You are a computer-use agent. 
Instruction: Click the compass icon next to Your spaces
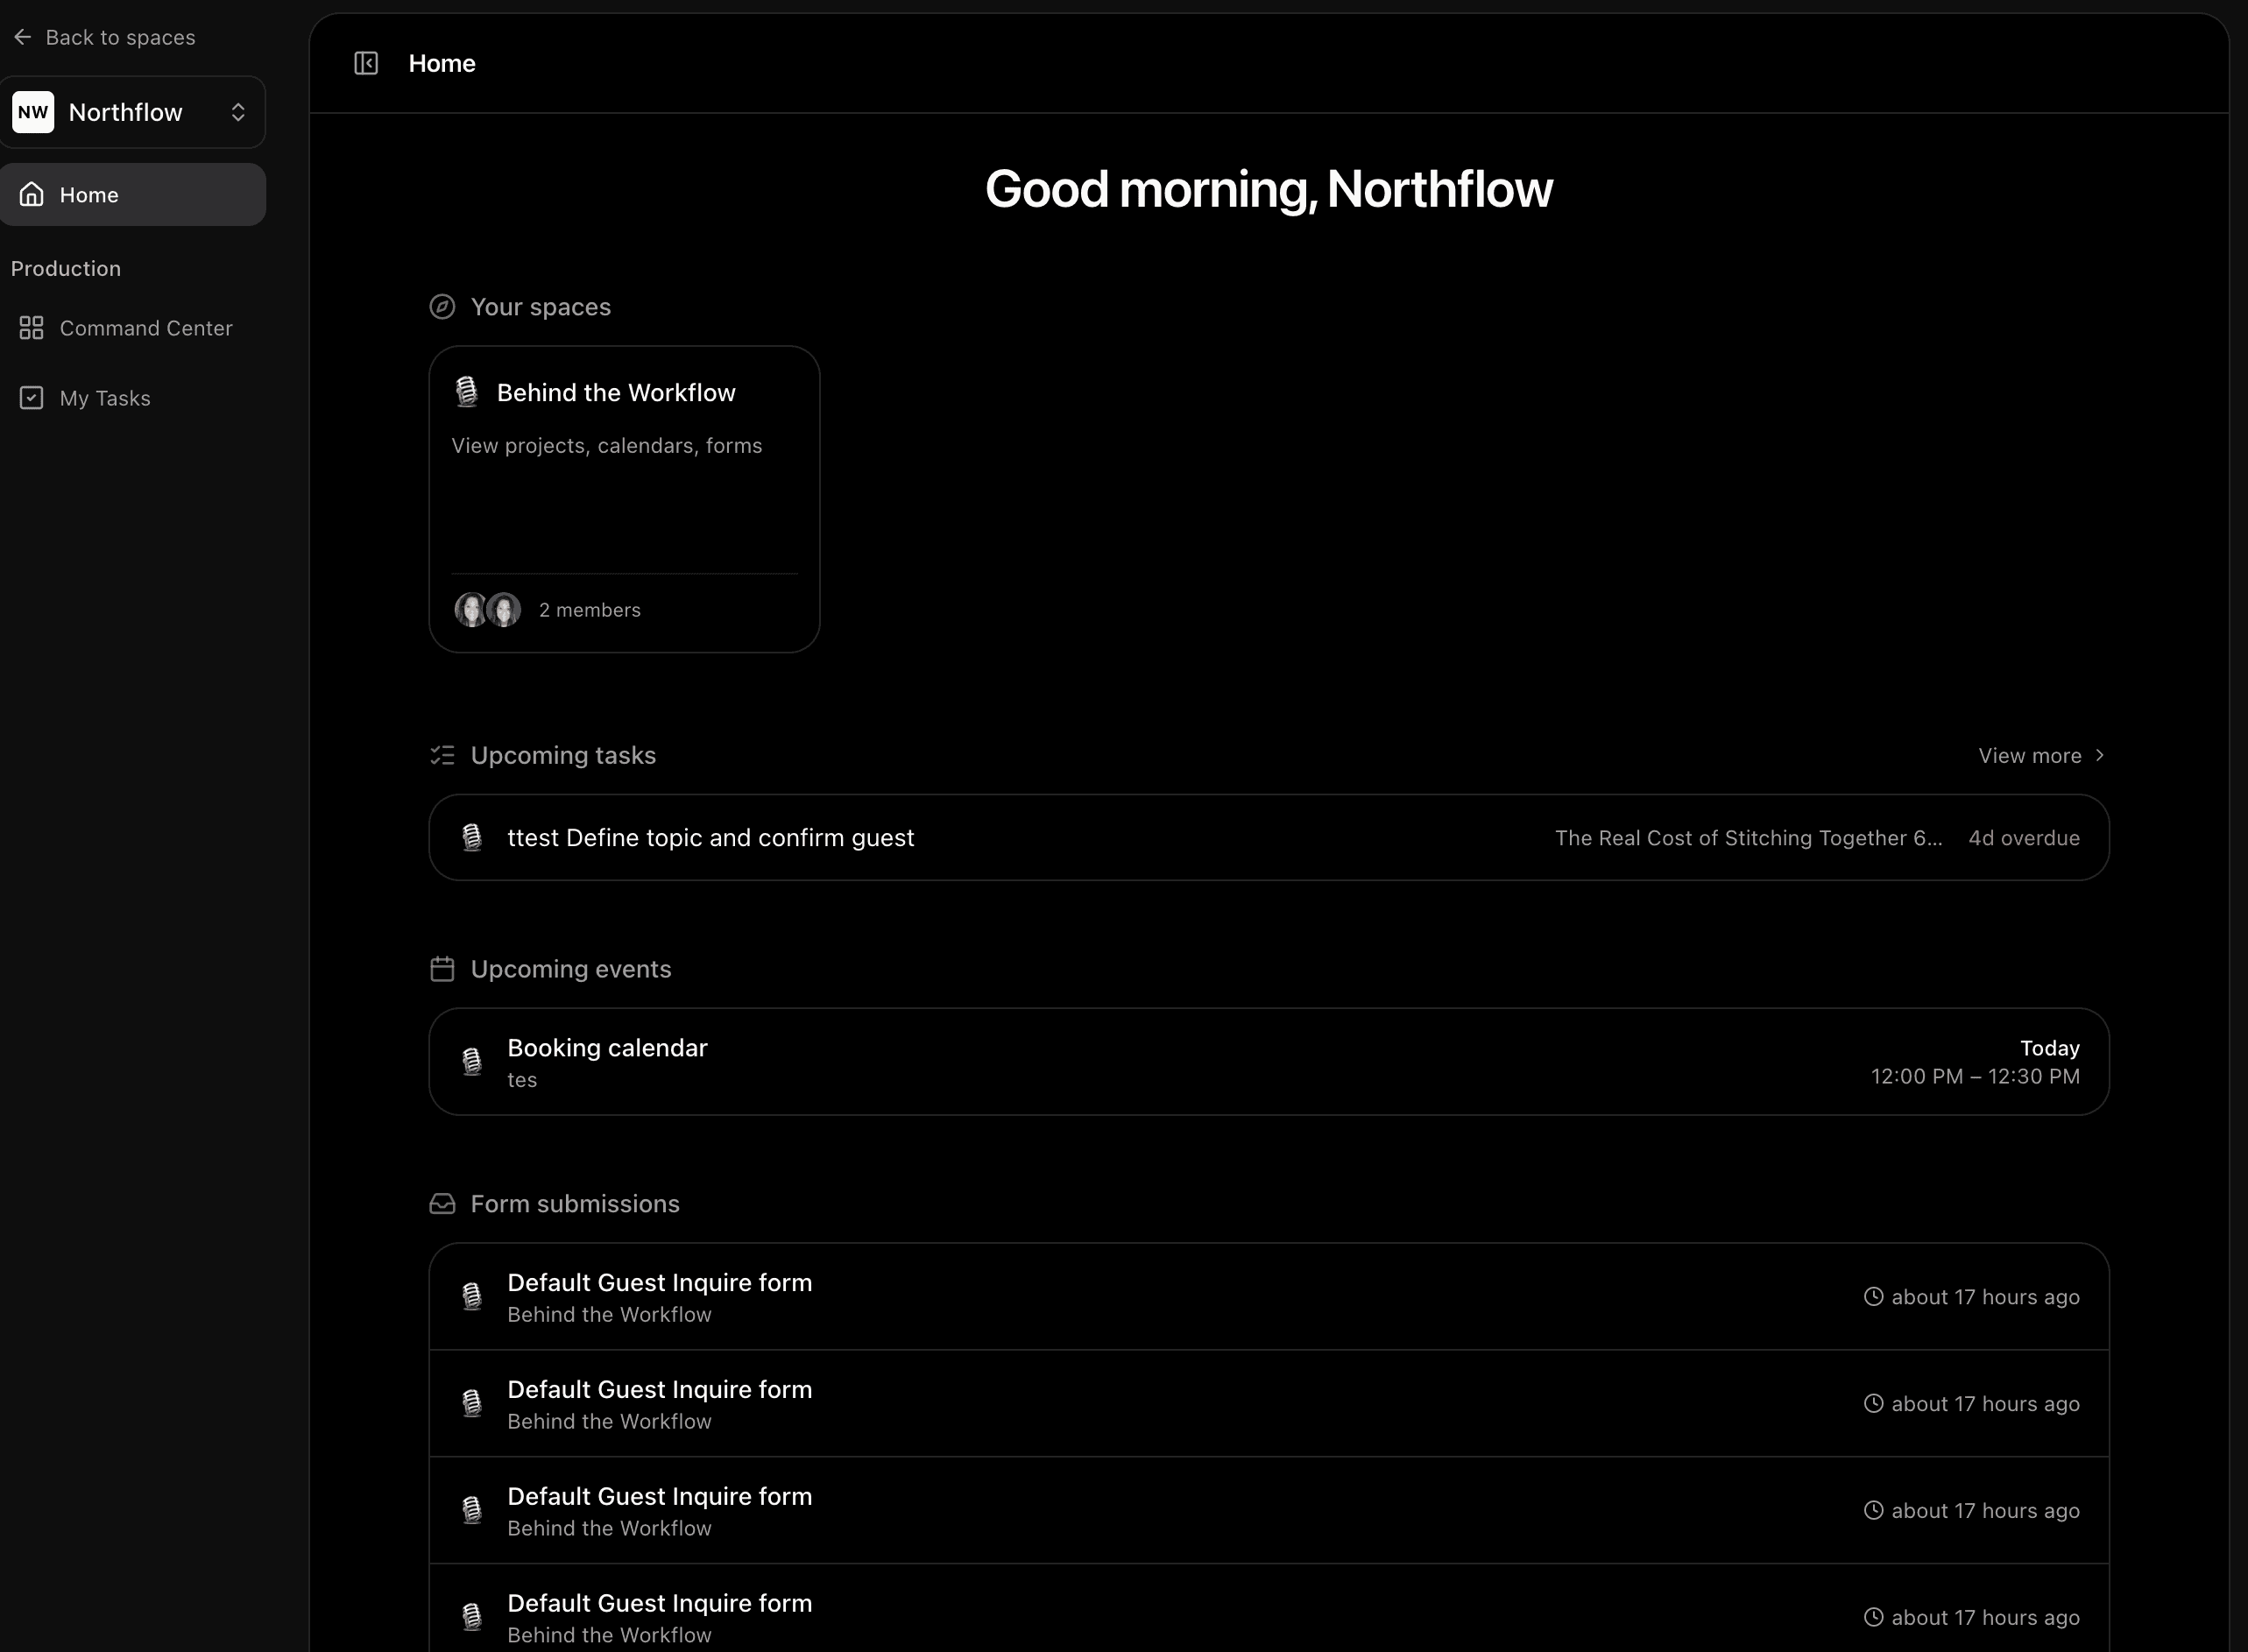(x=442, y=307)
